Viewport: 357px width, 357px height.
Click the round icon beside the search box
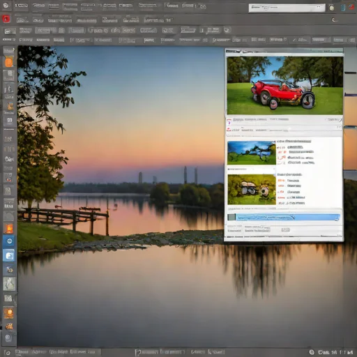point(332,8)
